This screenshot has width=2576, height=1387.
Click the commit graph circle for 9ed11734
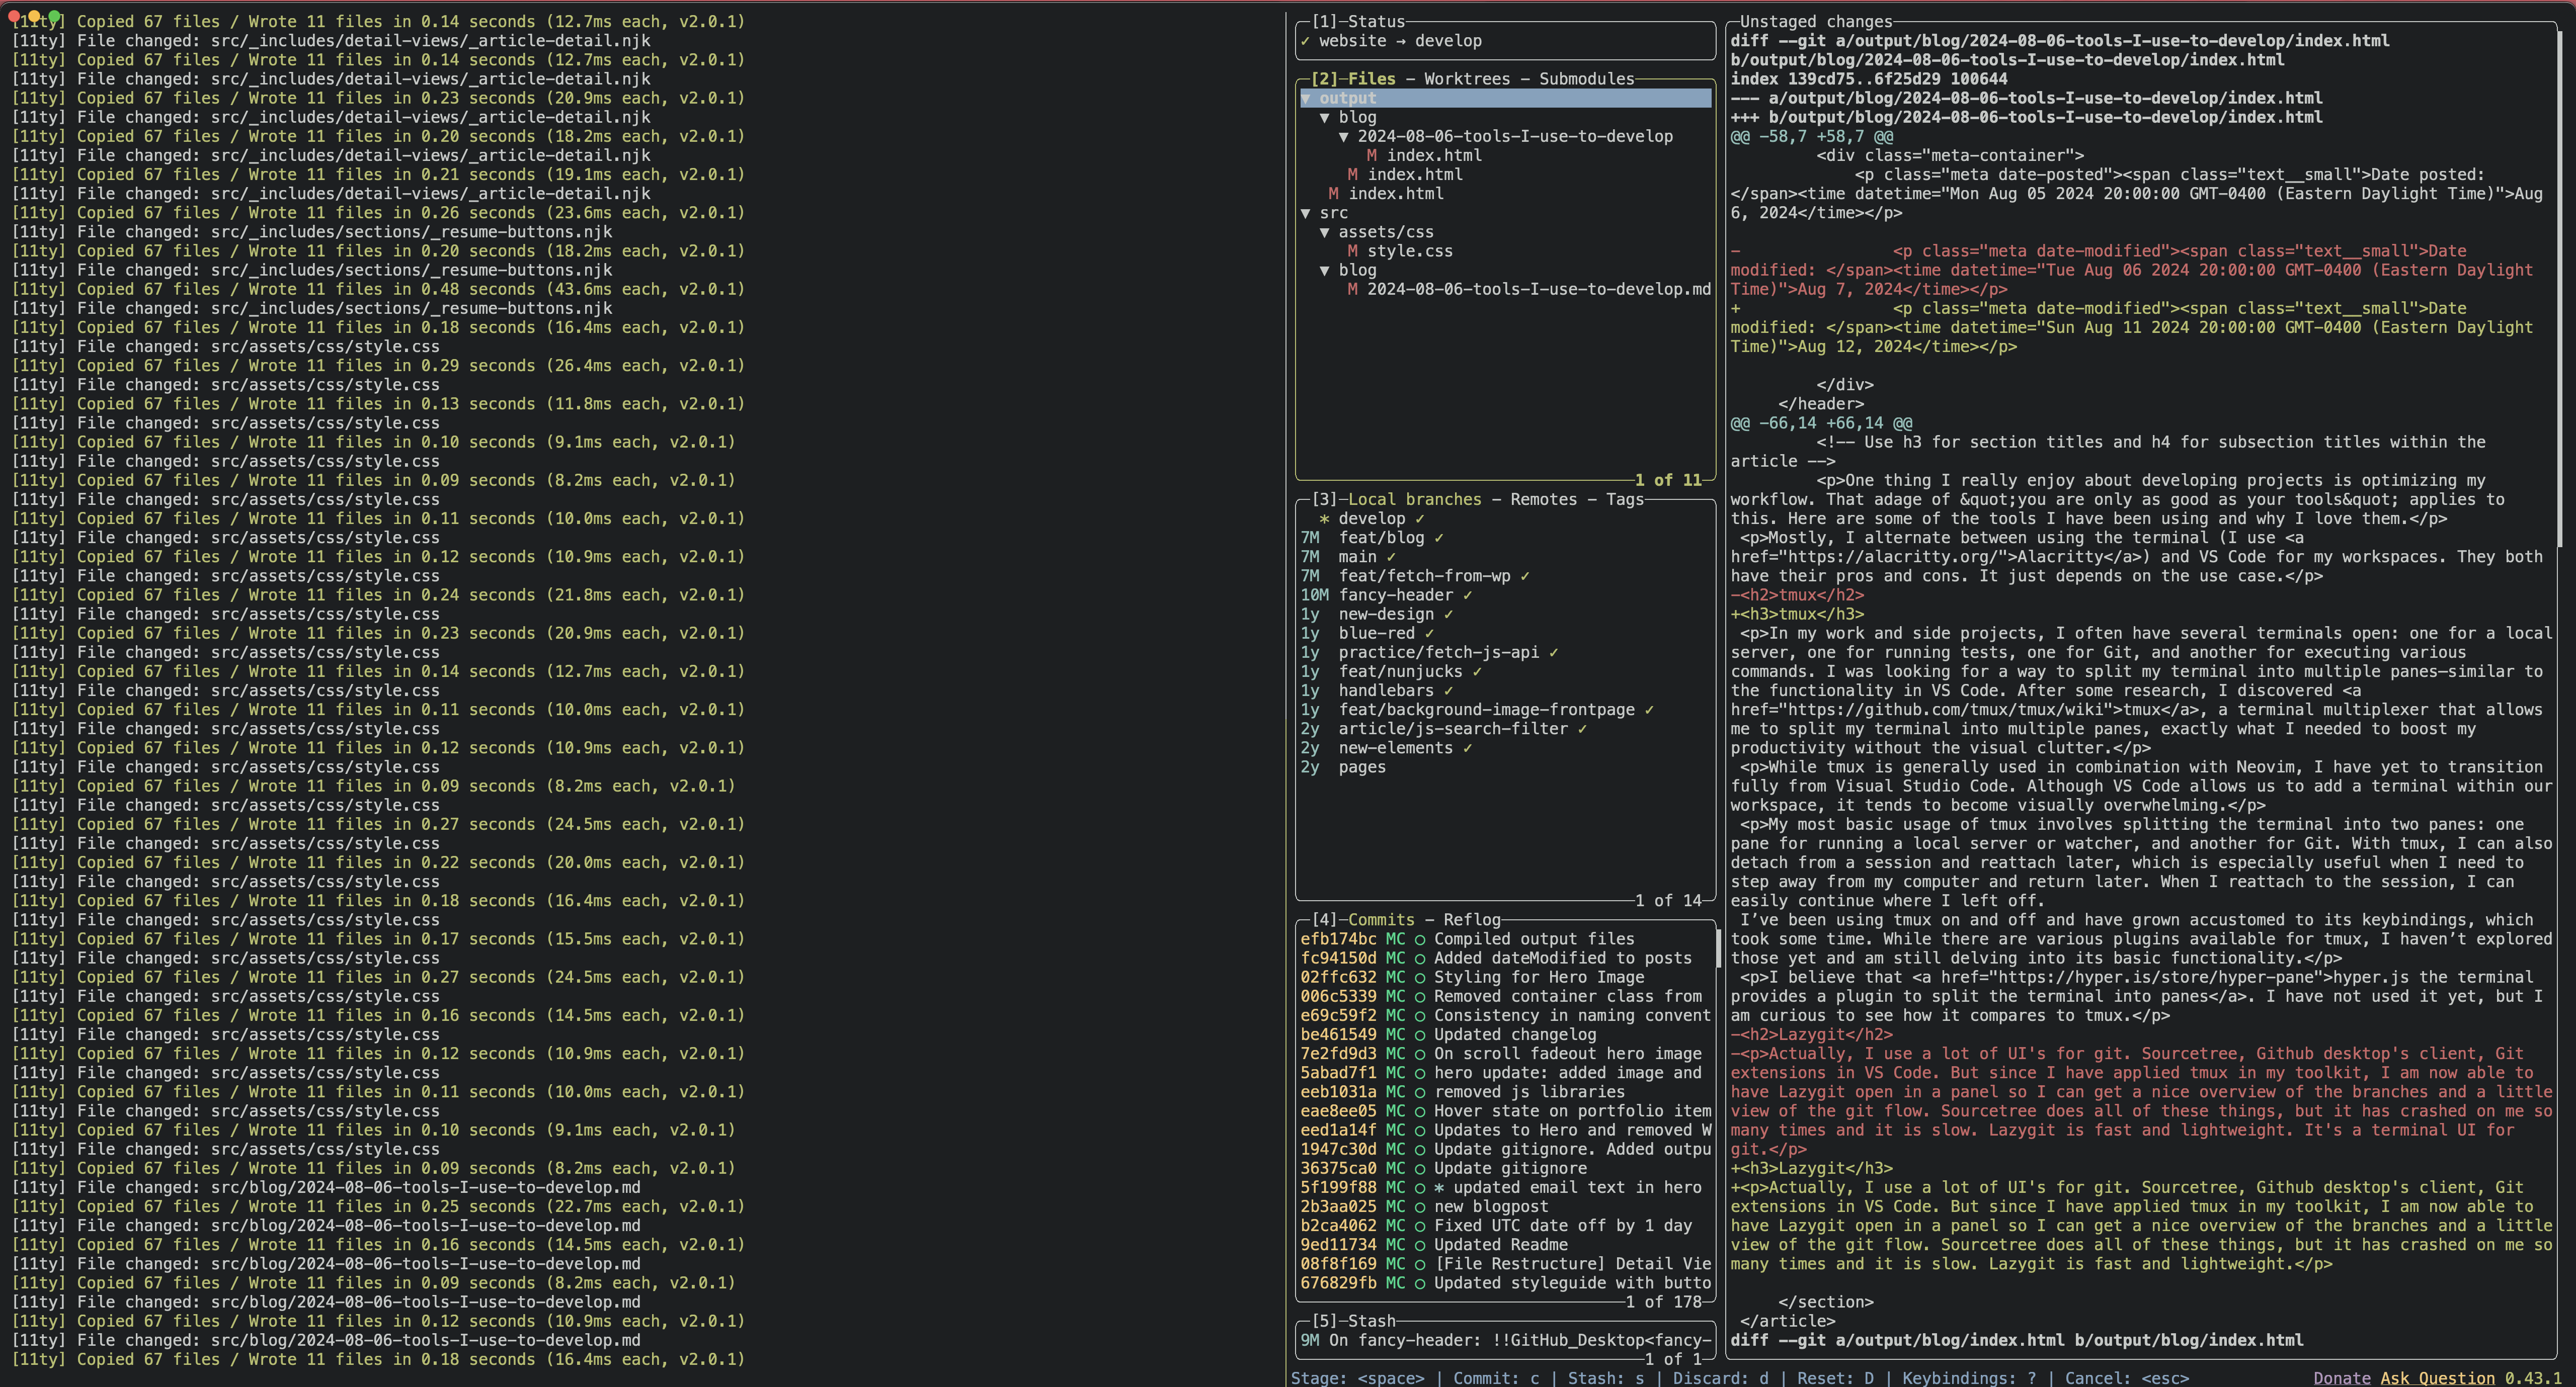point(1420,1245)
